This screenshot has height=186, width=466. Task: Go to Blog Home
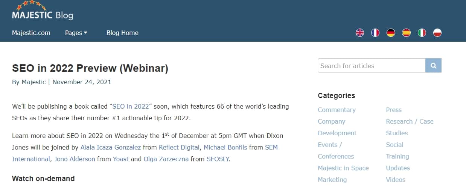pos(122,33)
